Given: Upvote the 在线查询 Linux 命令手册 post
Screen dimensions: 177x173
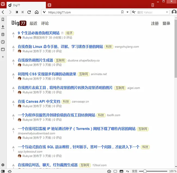Looking at the screenshot, I should (x=13, y=47).
